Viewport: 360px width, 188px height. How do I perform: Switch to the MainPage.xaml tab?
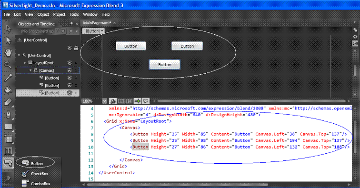97,23
